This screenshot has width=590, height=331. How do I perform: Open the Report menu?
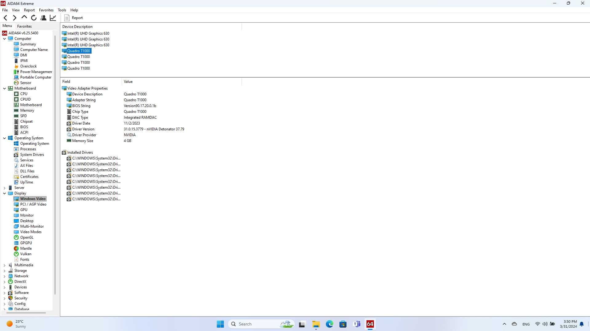[29, 10]
